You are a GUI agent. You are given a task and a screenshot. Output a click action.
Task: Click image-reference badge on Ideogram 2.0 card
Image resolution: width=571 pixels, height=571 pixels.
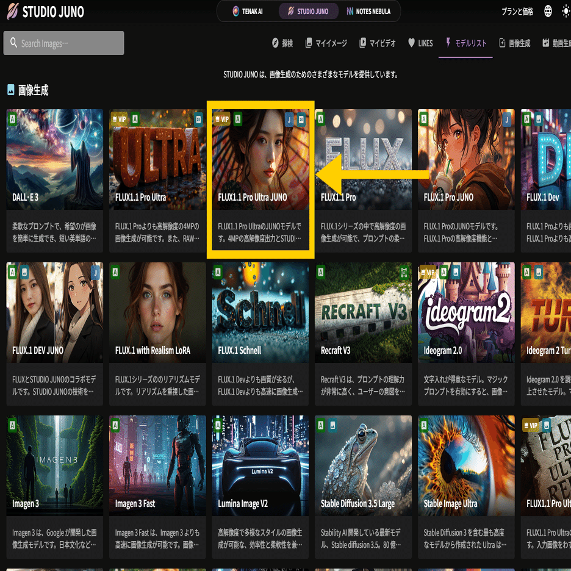pos(456,272)
